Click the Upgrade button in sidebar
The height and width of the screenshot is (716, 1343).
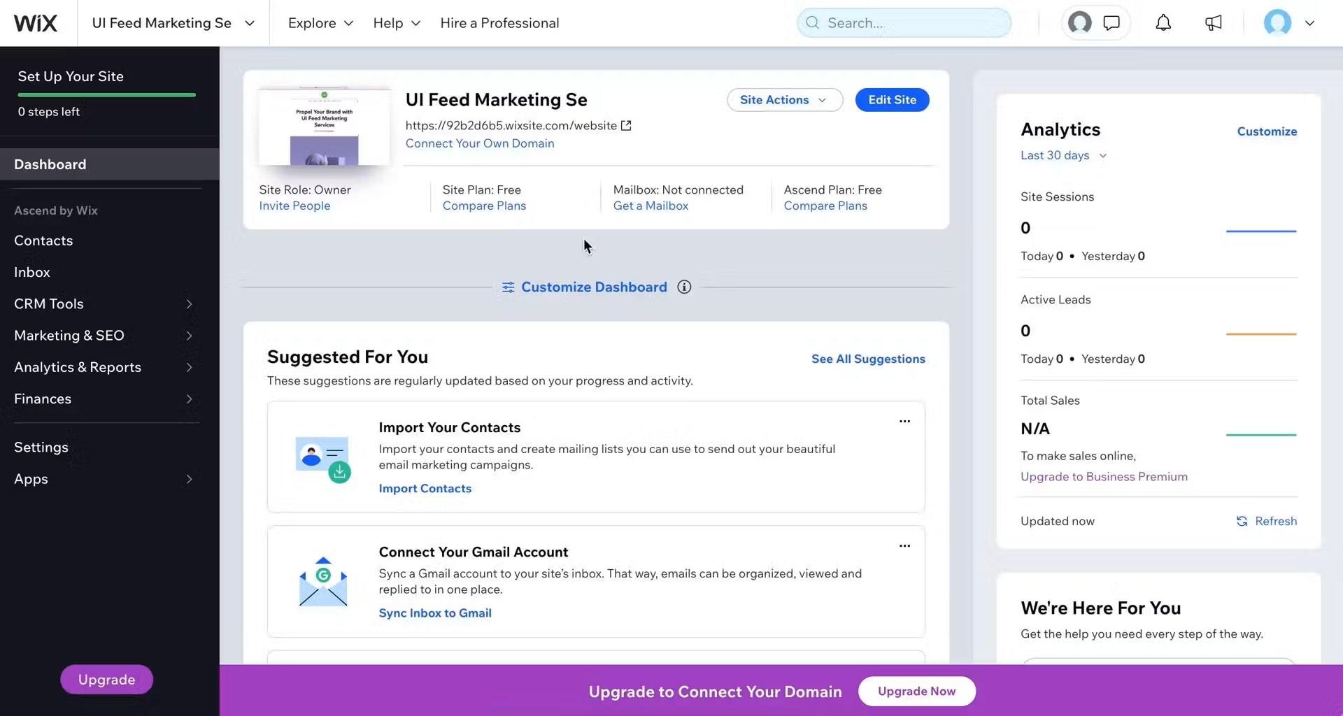coord(106,680)
